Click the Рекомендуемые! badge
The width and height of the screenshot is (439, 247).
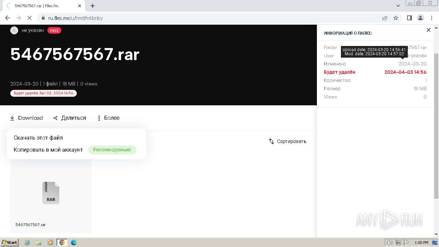click(x=112, y=150)
